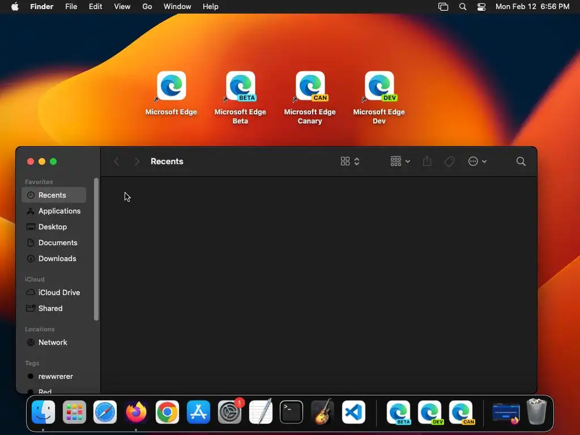Open the File menu
Viewport: 580px width, 435px height.
(x=71, y=7)
